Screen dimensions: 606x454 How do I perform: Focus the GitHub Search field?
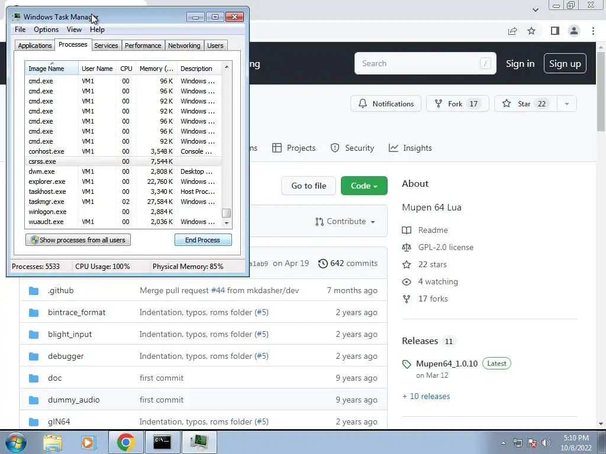(x=425, y=63)
